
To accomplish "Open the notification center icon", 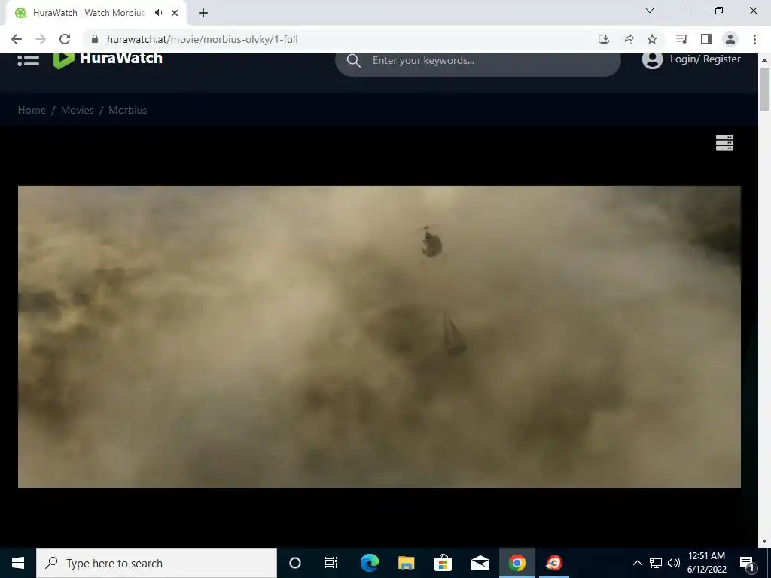I will point(748,563).
